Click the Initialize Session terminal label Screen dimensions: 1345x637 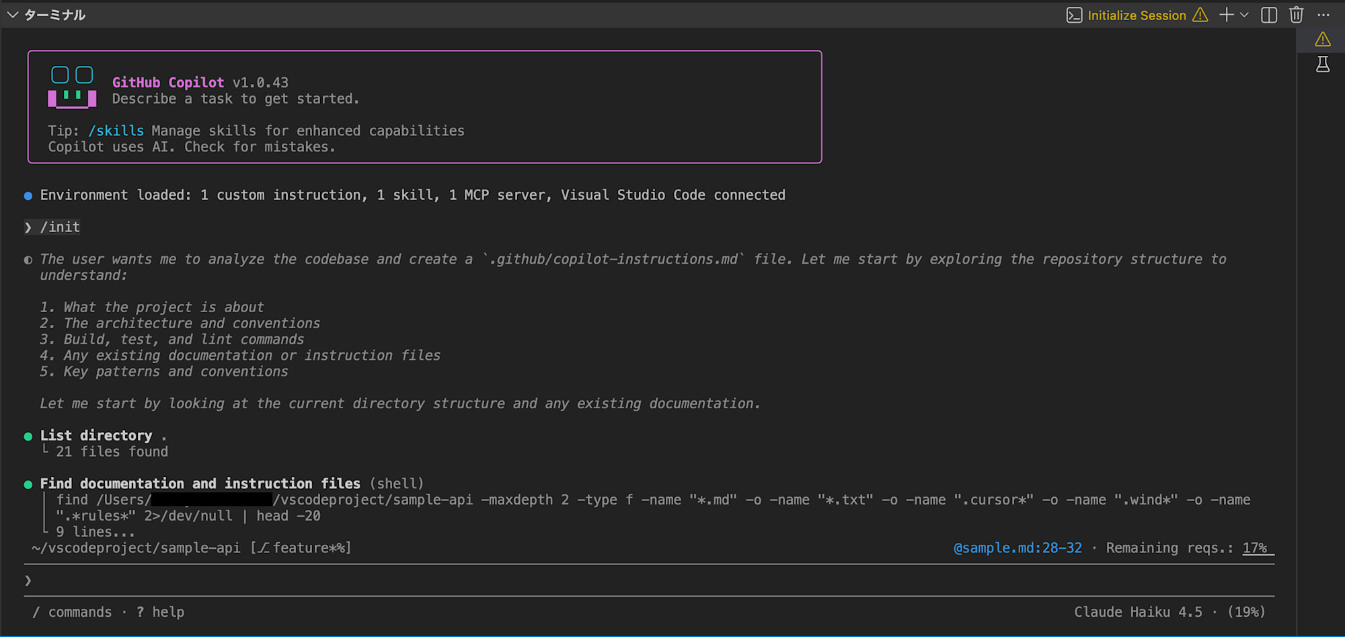1137,15
